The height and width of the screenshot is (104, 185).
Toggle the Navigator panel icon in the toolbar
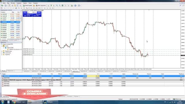tap(15, 5)
